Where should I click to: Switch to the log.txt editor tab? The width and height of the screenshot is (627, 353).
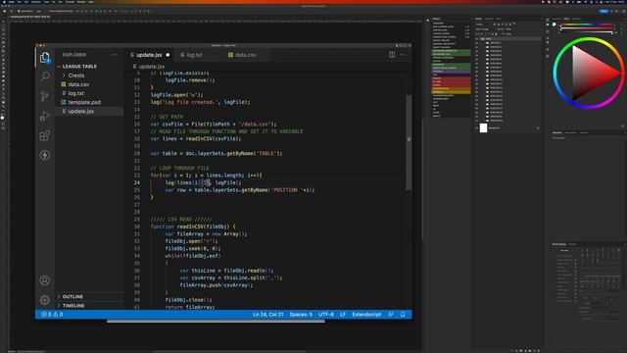[x=194, y=55]
